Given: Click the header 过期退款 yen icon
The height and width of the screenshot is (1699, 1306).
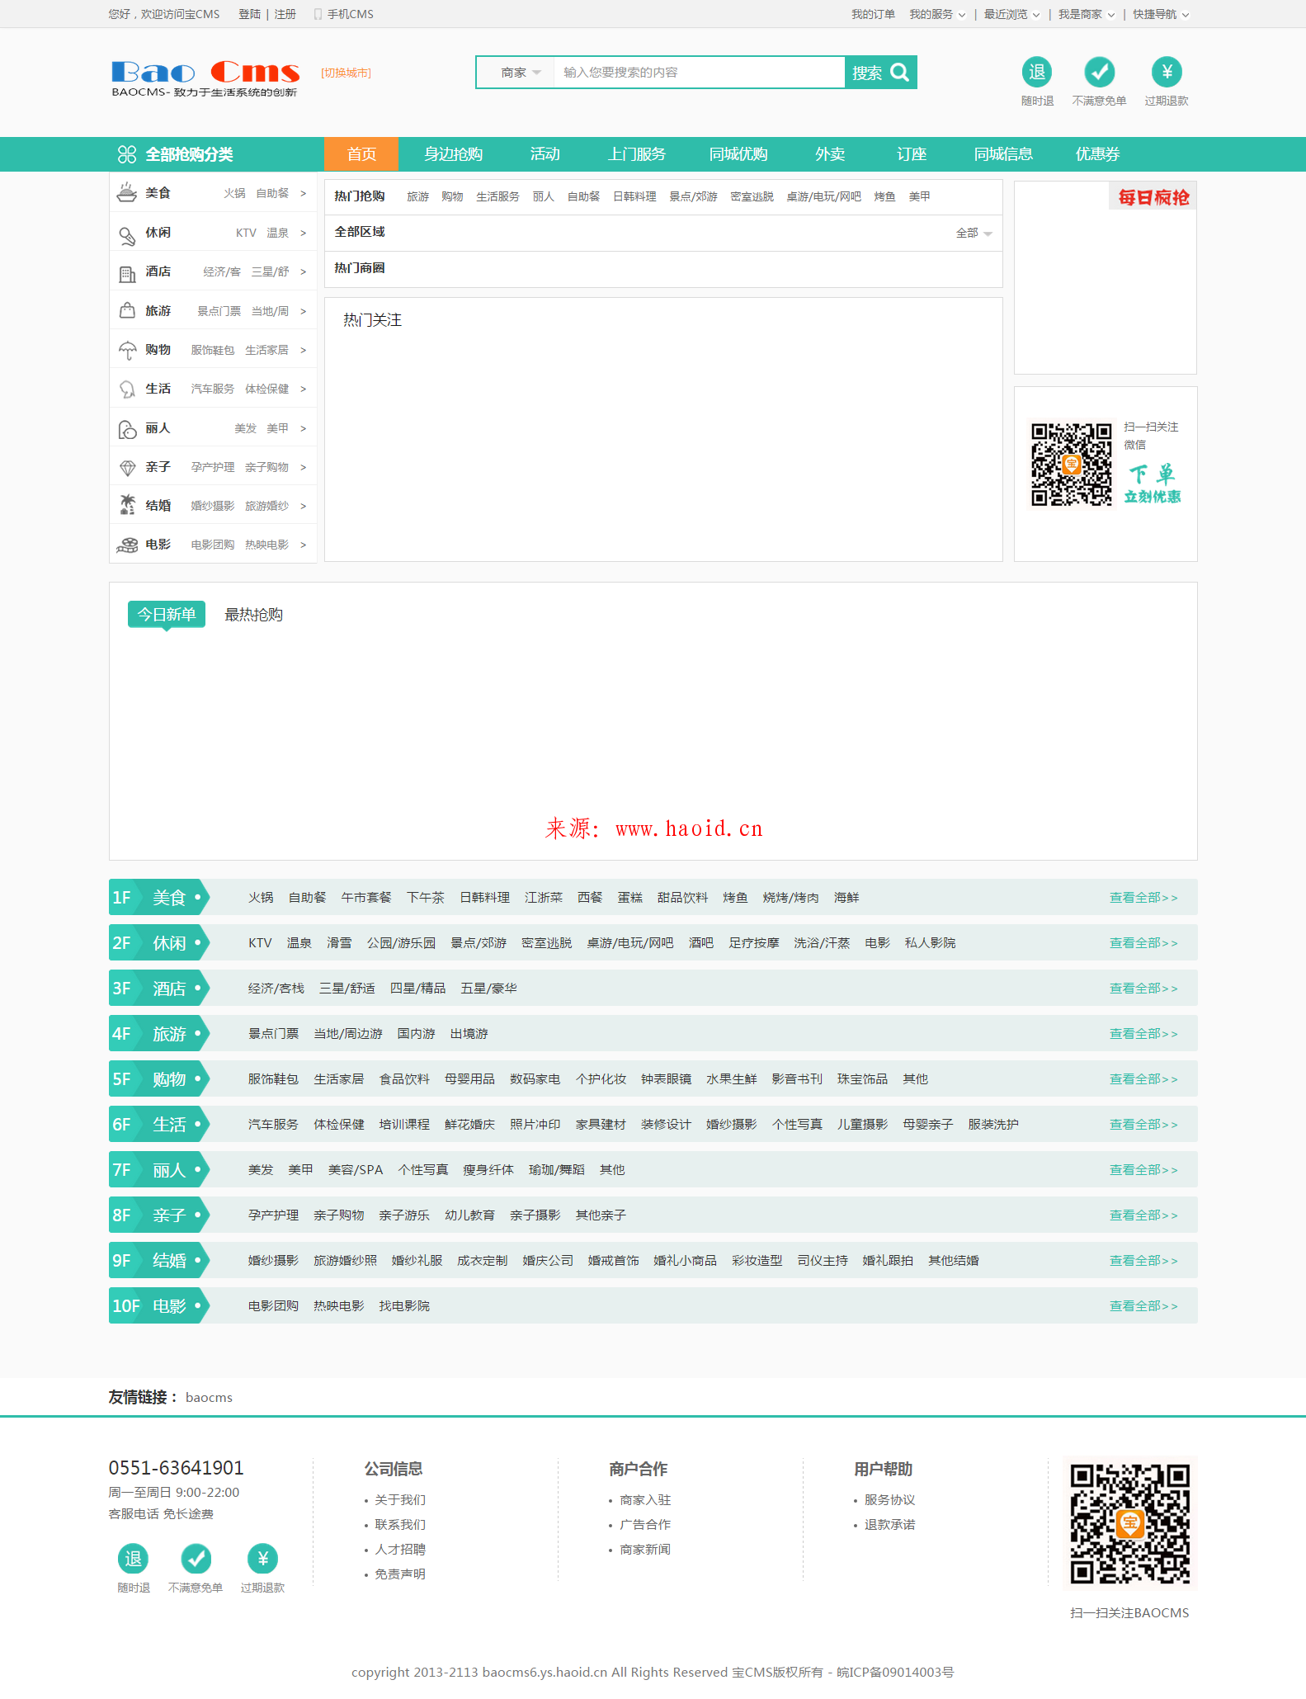Looking at the screenshot, I should click(x=1167, y=72).
